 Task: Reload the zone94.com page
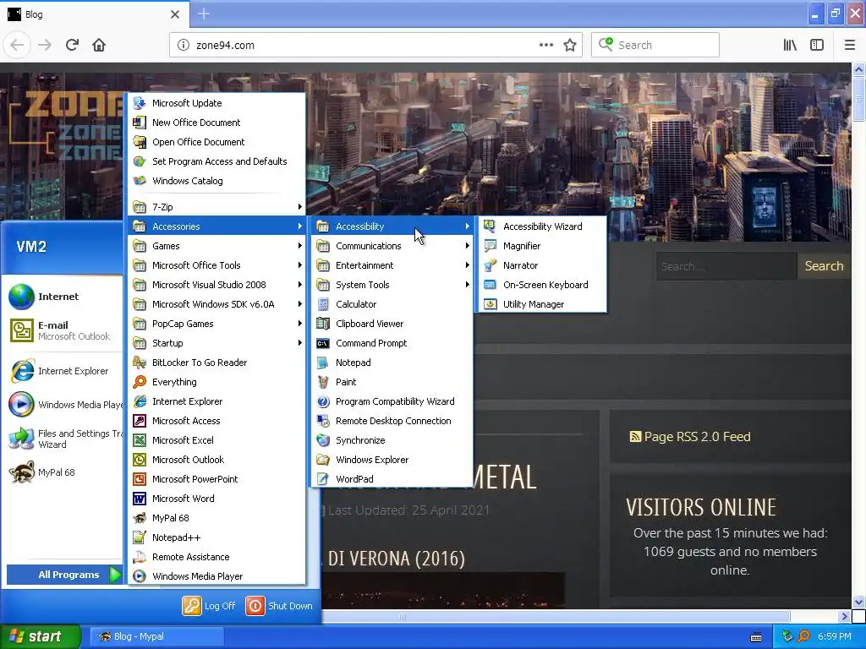(72, 45)
